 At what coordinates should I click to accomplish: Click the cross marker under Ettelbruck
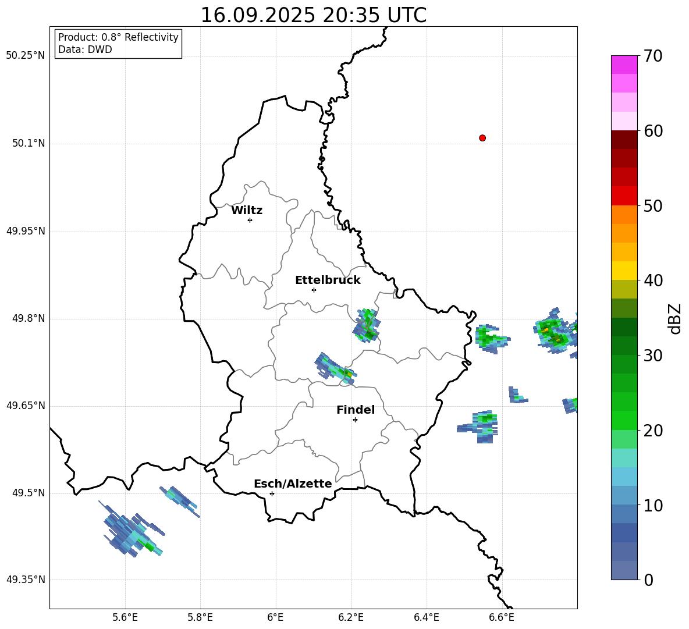click(314, 290)
